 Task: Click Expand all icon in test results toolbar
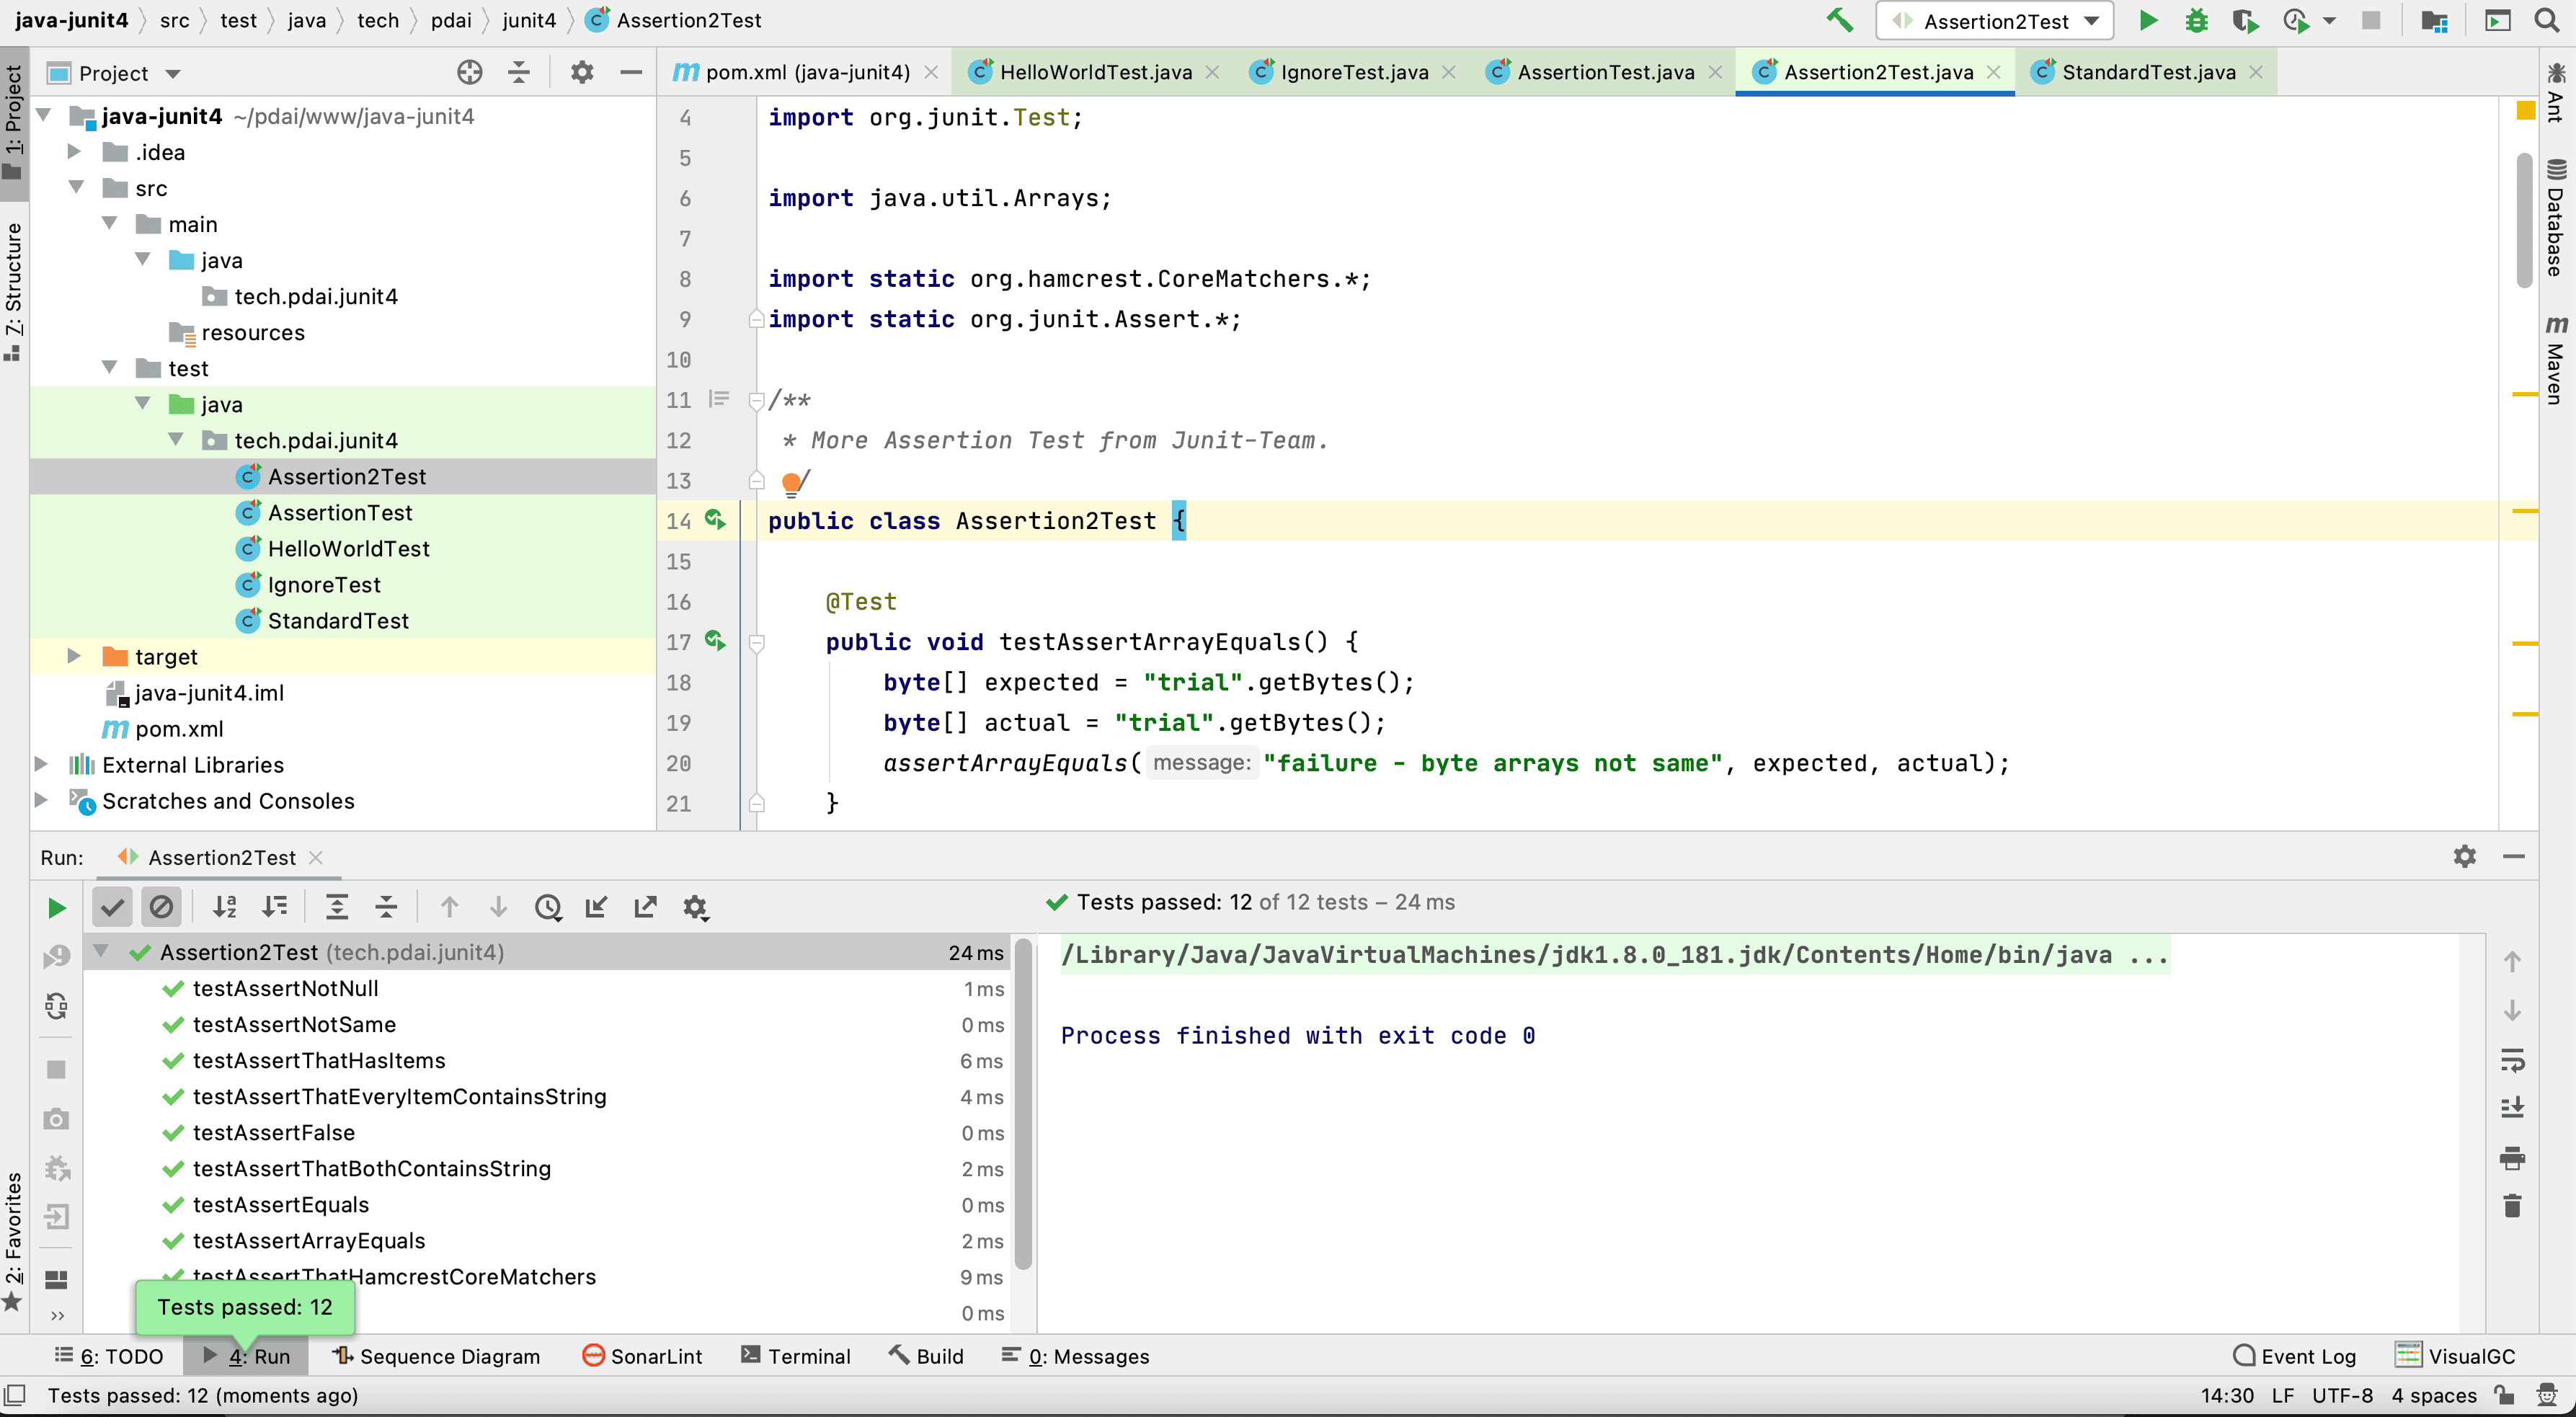(337, 908)
